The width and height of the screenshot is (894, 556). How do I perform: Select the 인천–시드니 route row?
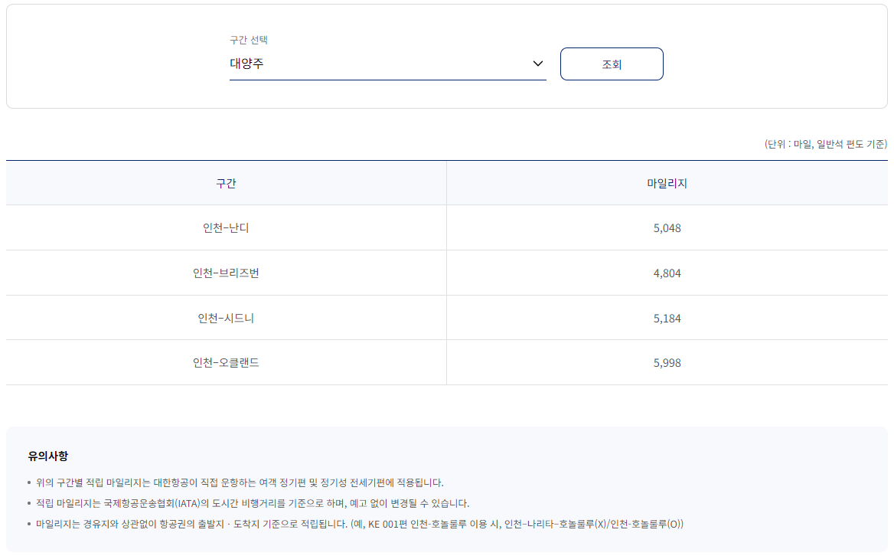[x=226, y=317]
